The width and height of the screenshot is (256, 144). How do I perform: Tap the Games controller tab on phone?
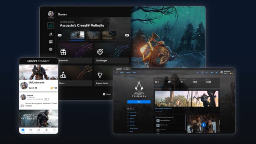point(31,131)
